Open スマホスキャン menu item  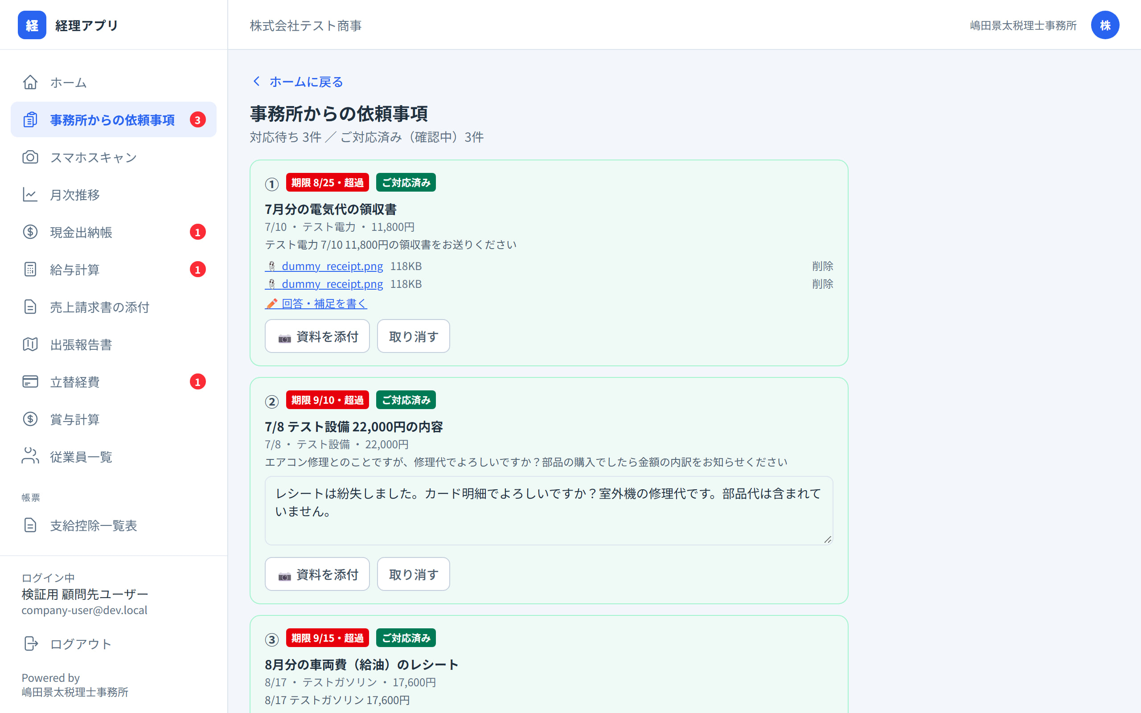coord(114,157)
